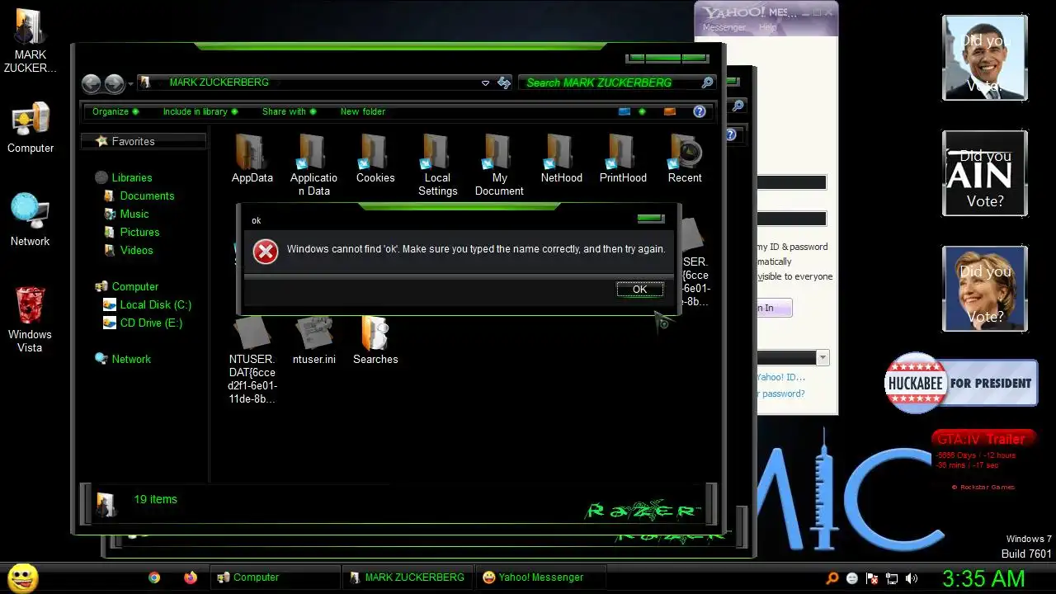
Task: Open the Searches folder
Action: (375, 341)
